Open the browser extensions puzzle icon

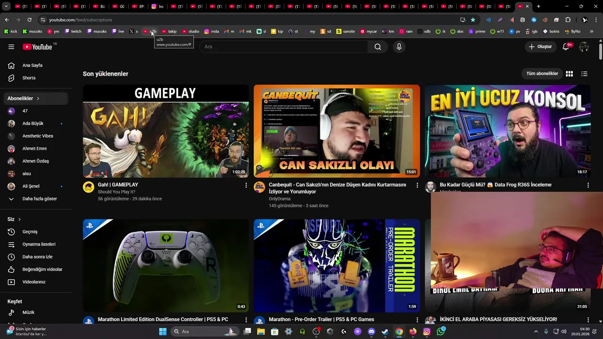point(568,20)
